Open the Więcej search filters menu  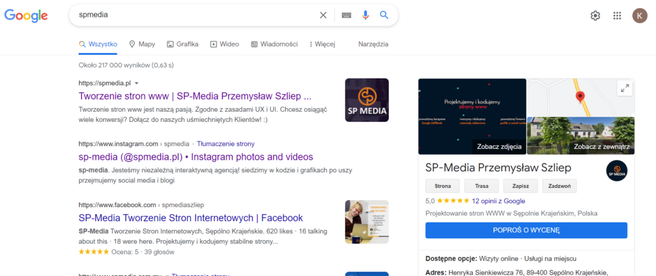322,44
